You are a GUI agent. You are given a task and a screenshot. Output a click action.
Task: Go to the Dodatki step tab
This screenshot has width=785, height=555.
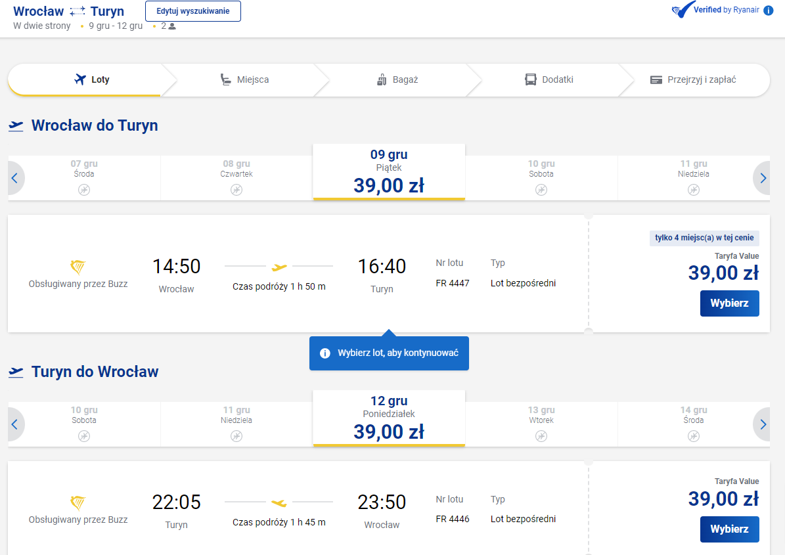549,79
